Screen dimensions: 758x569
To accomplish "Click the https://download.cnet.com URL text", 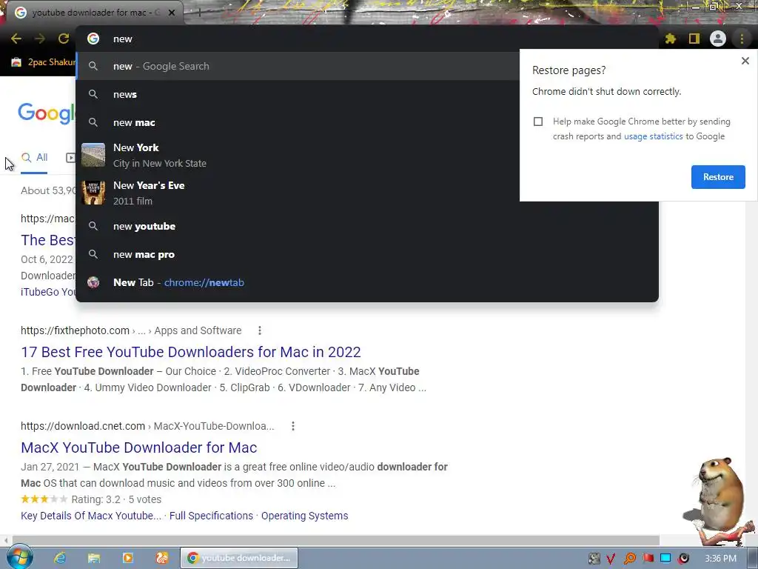I will (x=83, y=426).
